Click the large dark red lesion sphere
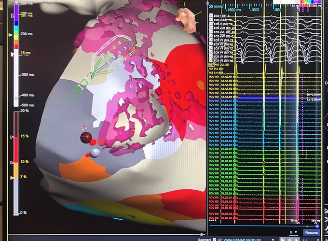This screenshot has height=241, width=328. [x=86, y=137]
